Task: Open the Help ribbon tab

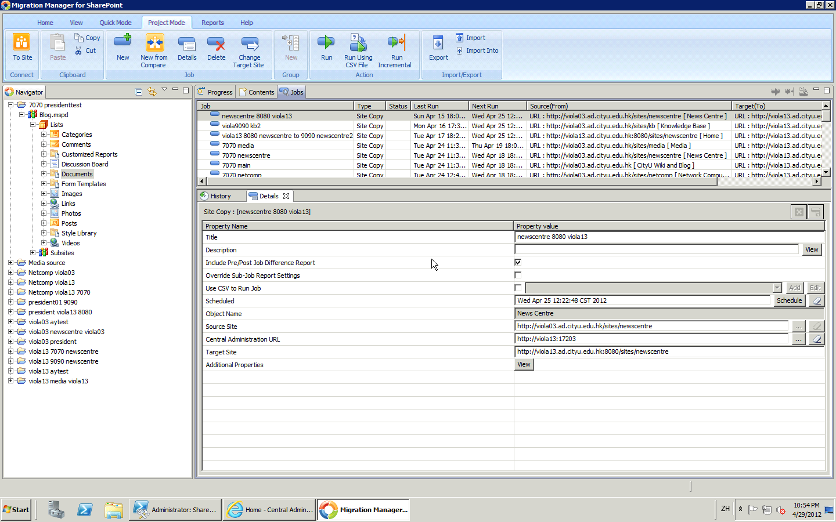Action: tap(247, 23)
